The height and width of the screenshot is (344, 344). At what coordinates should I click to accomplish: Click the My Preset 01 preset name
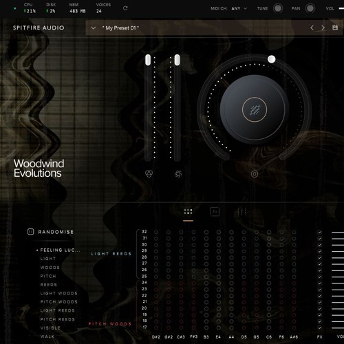point(120,28)
